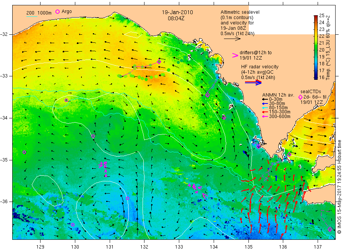The width and height of the screenshot is (344, 252).
Task: Click the color bar value '16'
Action: 321,77
